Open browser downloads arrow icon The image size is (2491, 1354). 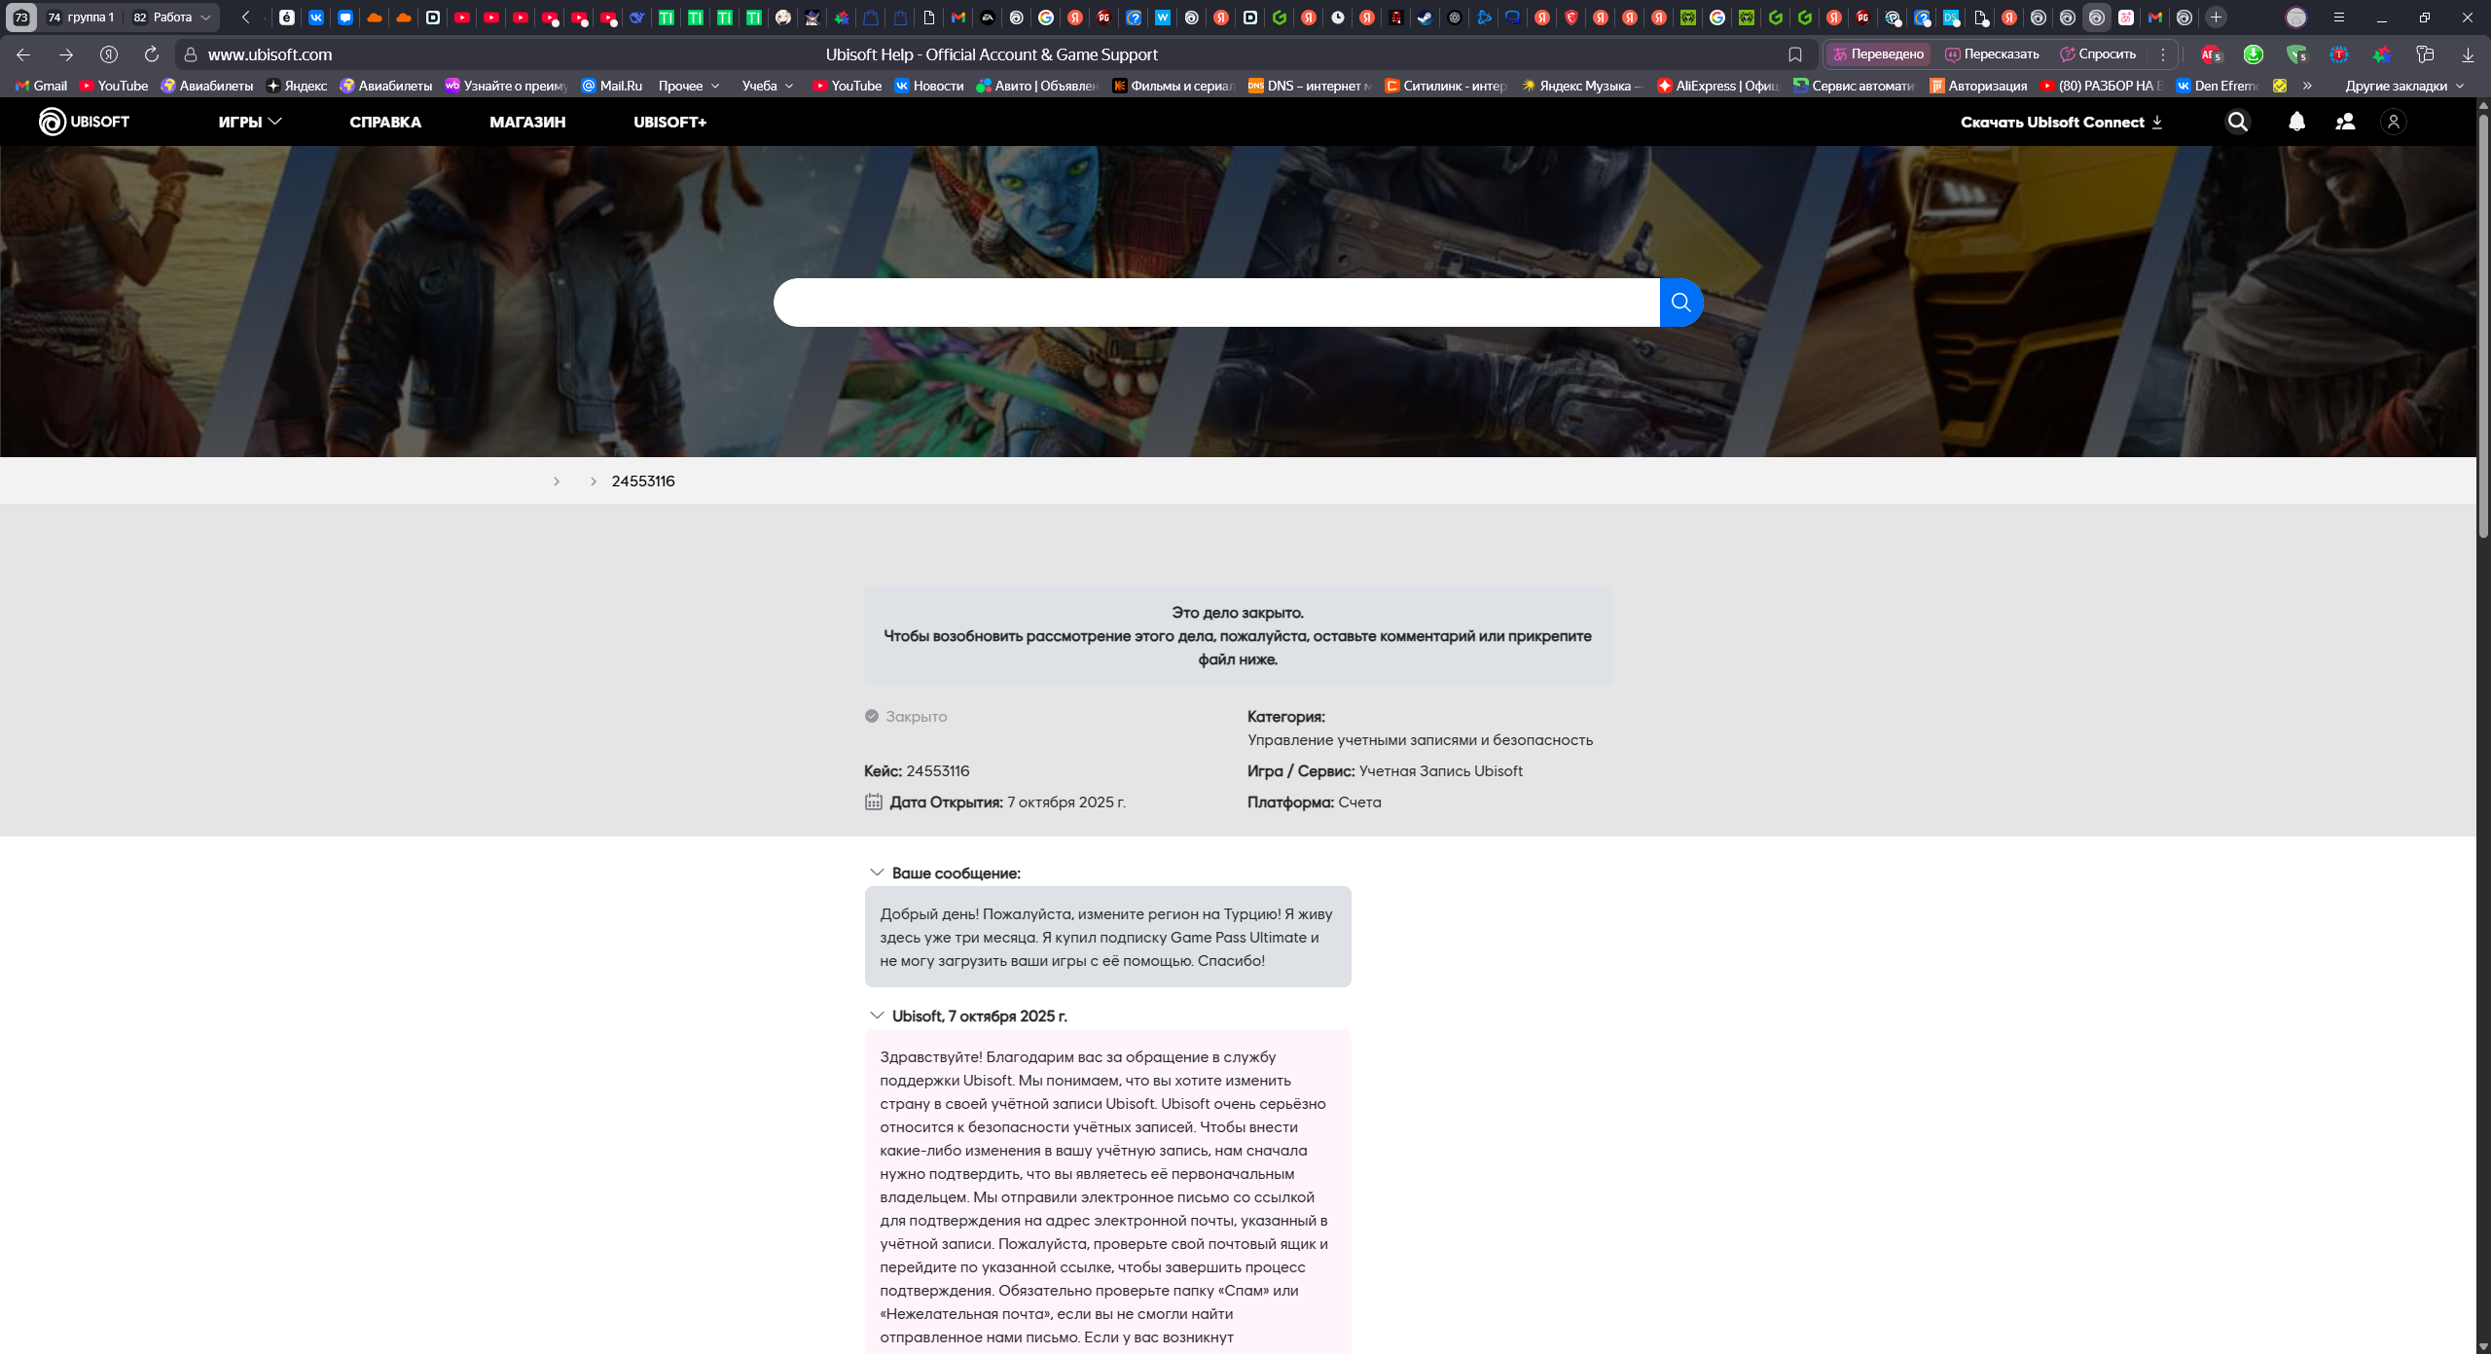coord(2468,54)
